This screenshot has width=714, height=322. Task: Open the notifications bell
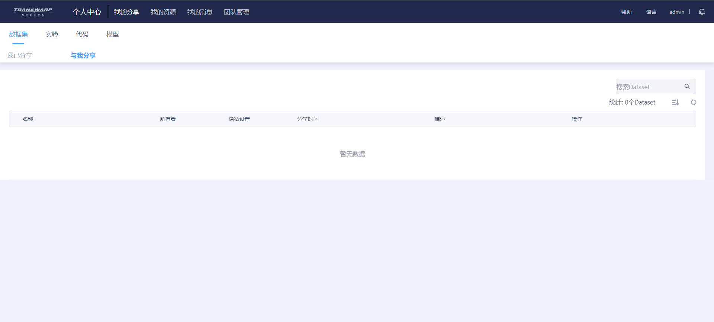(x=702, y=12)
